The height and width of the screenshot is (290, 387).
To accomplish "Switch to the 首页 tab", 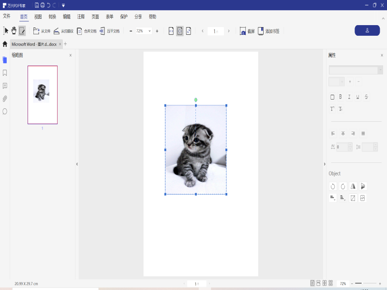I will (24, 17).
